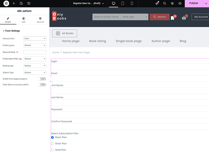Image resolution: width=209 pixels, height=152 pixels.
Task: Click the Publish button
Action: pyautogui.click(x=194, y=3)
